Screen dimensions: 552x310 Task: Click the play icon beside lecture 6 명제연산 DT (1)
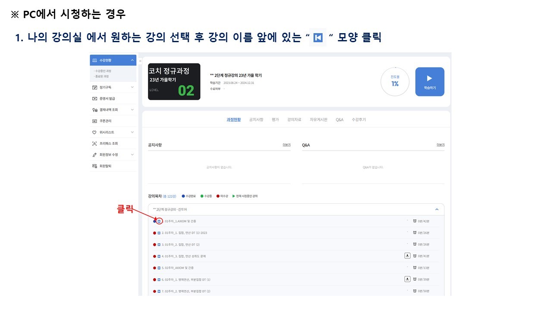coord(159,279)
